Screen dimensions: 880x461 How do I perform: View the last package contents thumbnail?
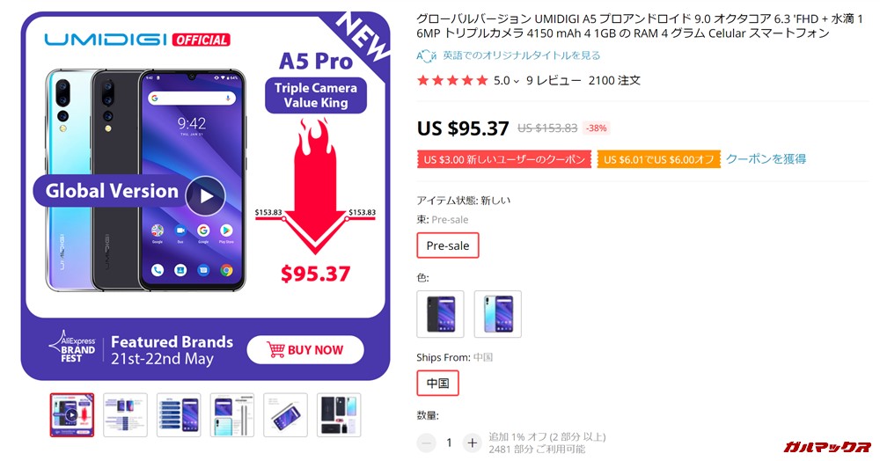[339, 415]
